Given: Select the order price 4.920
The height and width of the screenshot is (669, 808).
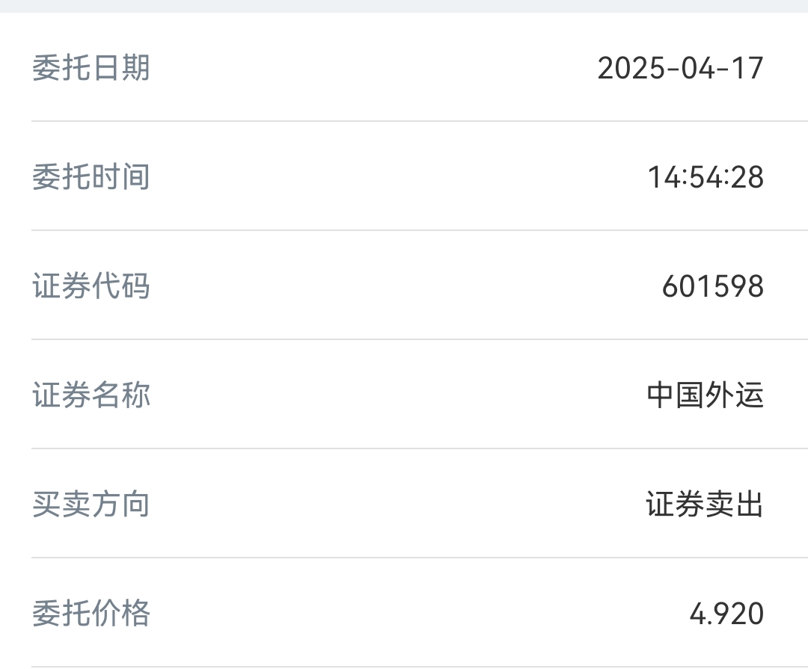Looking at the screenshot, I should (726, 614).
